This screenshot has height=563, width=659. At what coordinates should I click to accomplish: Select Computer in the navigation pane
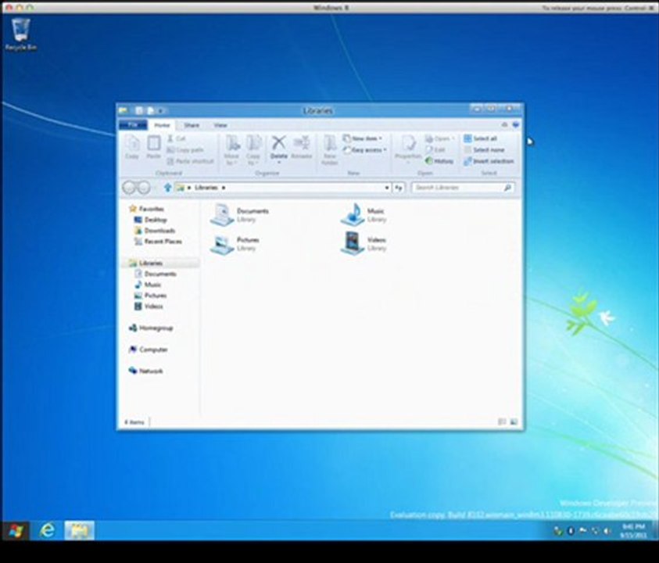tap(148, 350)
